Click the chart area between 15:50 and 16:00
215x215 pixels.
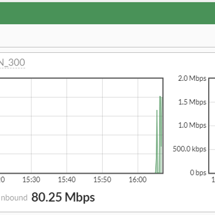pos(120,126)
